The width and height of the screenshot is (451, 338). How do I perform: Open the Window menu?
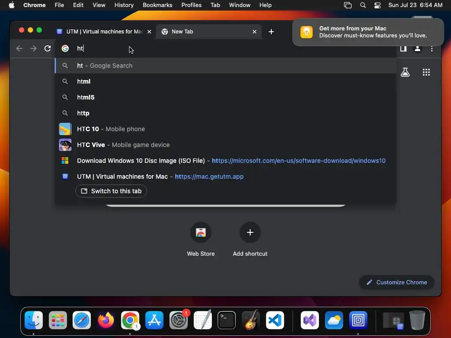pos(239,5)
